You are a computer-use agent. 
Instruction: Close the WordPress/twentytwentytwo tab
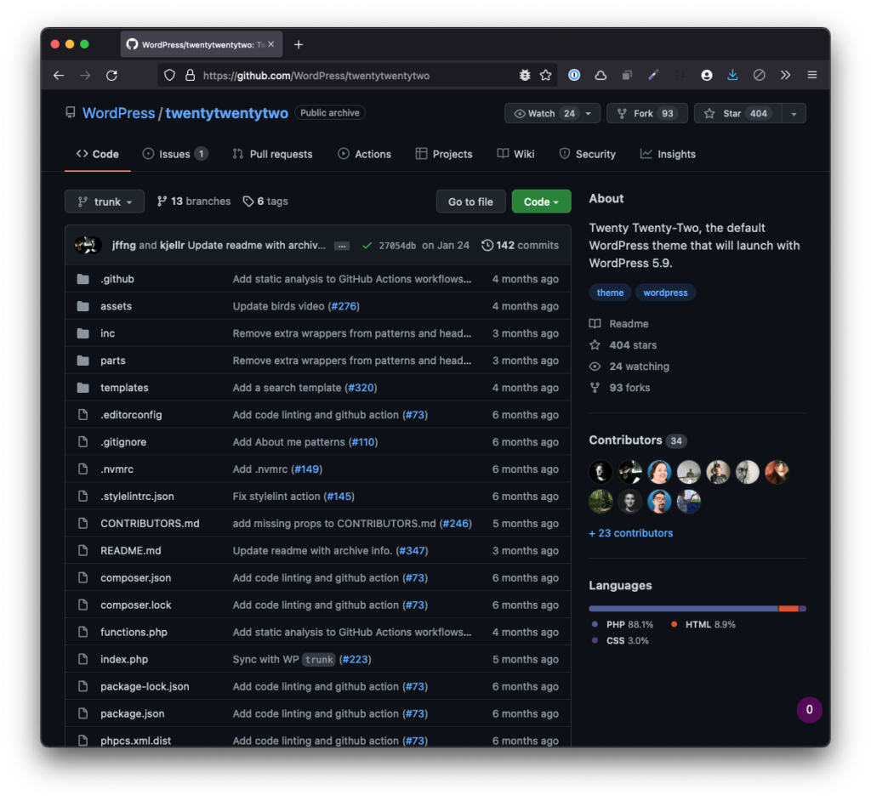(271, 44)
